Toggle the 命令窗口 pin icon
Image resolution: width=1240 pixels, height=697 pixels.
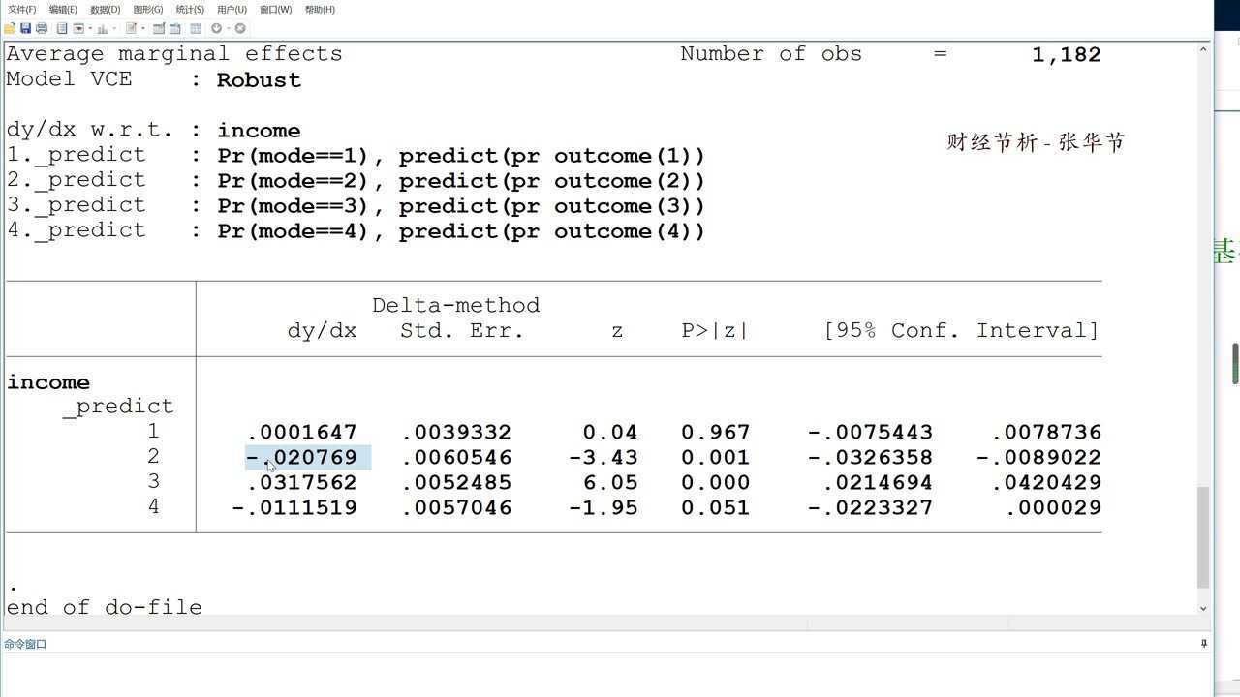[1204, 644]
